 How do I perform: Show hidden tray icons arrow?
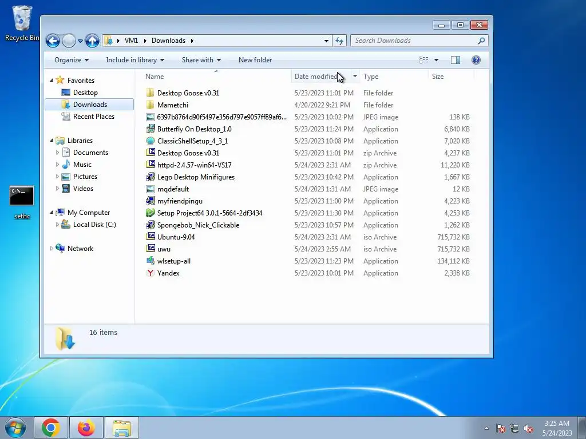(x=486, y=429)
